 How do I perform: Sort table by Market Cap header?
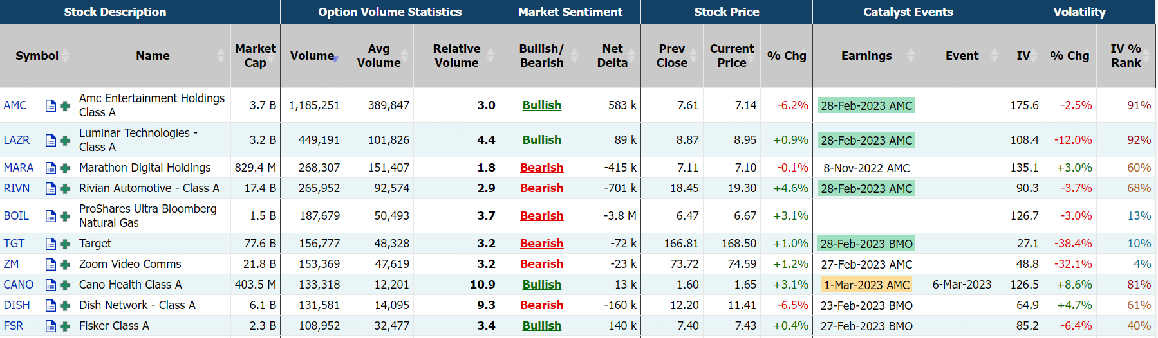[x=255, y=56]
